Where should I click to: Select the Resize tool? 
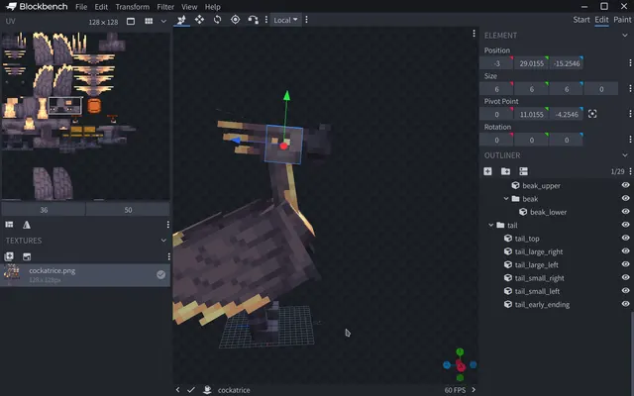click(199, 20)
